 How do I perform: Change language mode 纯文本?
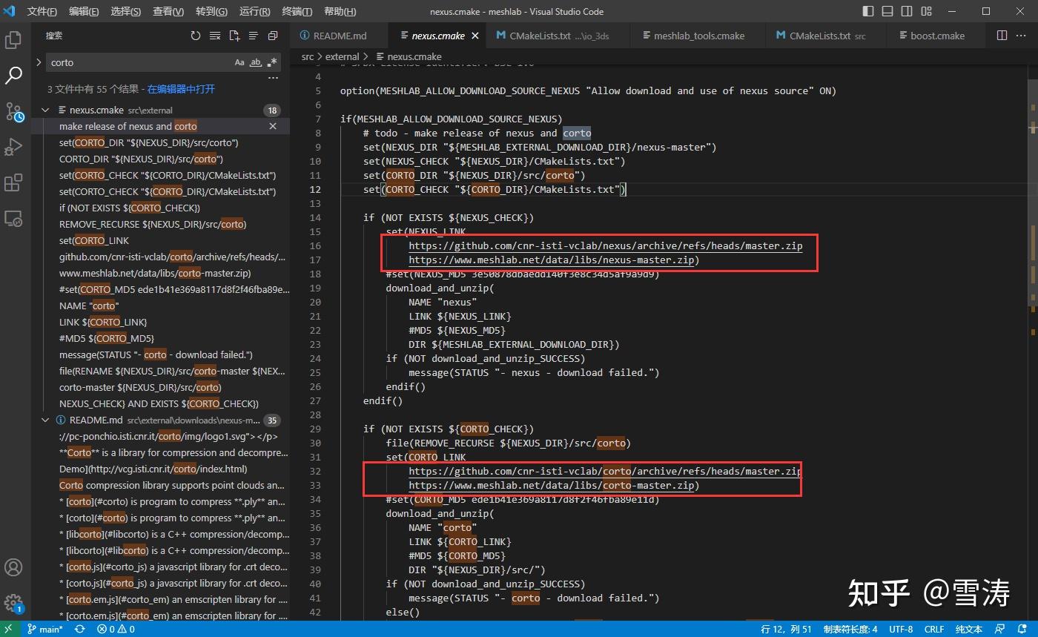pyautogui.click(x=969, y=629)
